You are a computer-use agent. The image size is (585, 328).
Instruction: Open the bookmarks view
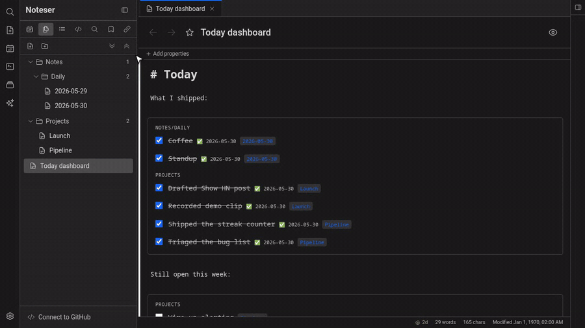click(110, 29)
